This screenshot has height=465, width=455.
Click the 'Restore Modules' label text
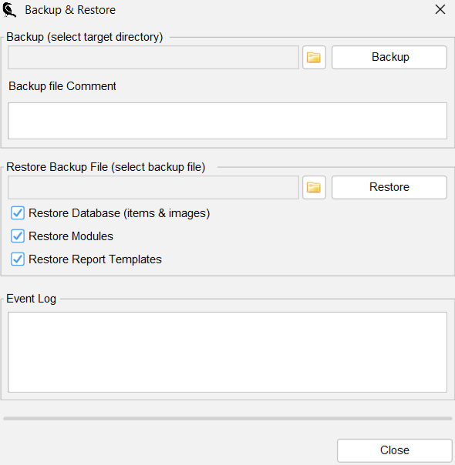[x=71, y=236]
